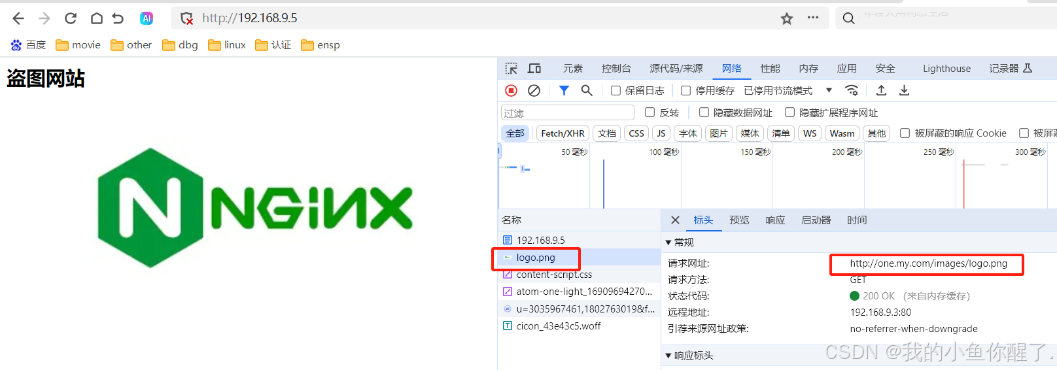Switch to the 源代码/来源 panel tab

pyautogui.click(x=676, y=69)
